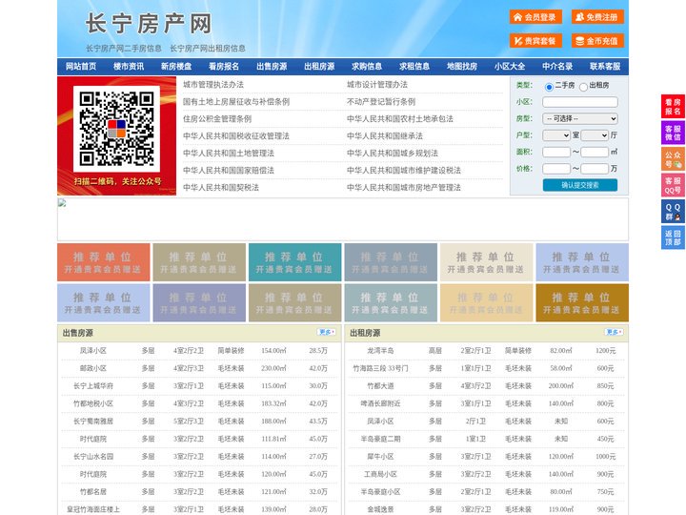Click the 返回顶部 back-to-top widget

click(x=673, y=237)
